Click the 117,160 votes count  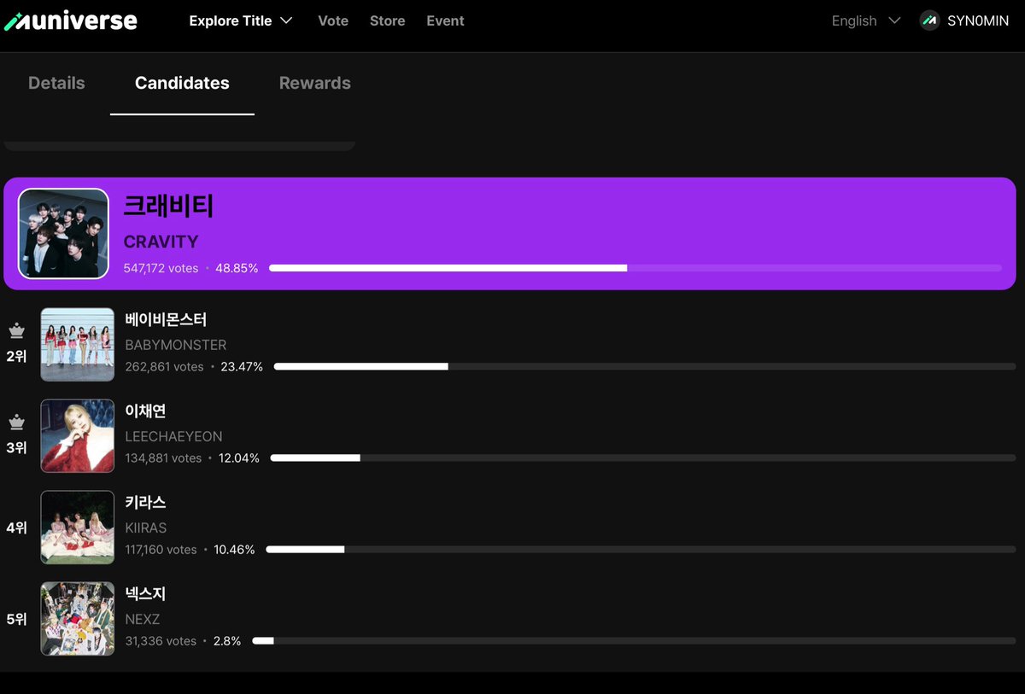(x=161, y=549)
